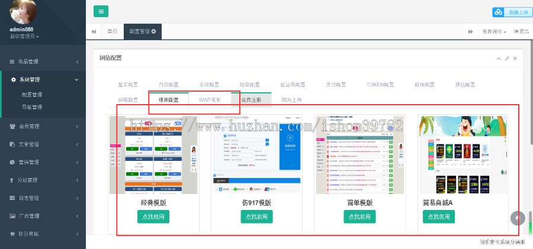
Task: Click the 会员管理 users icon
Action: 12,127
